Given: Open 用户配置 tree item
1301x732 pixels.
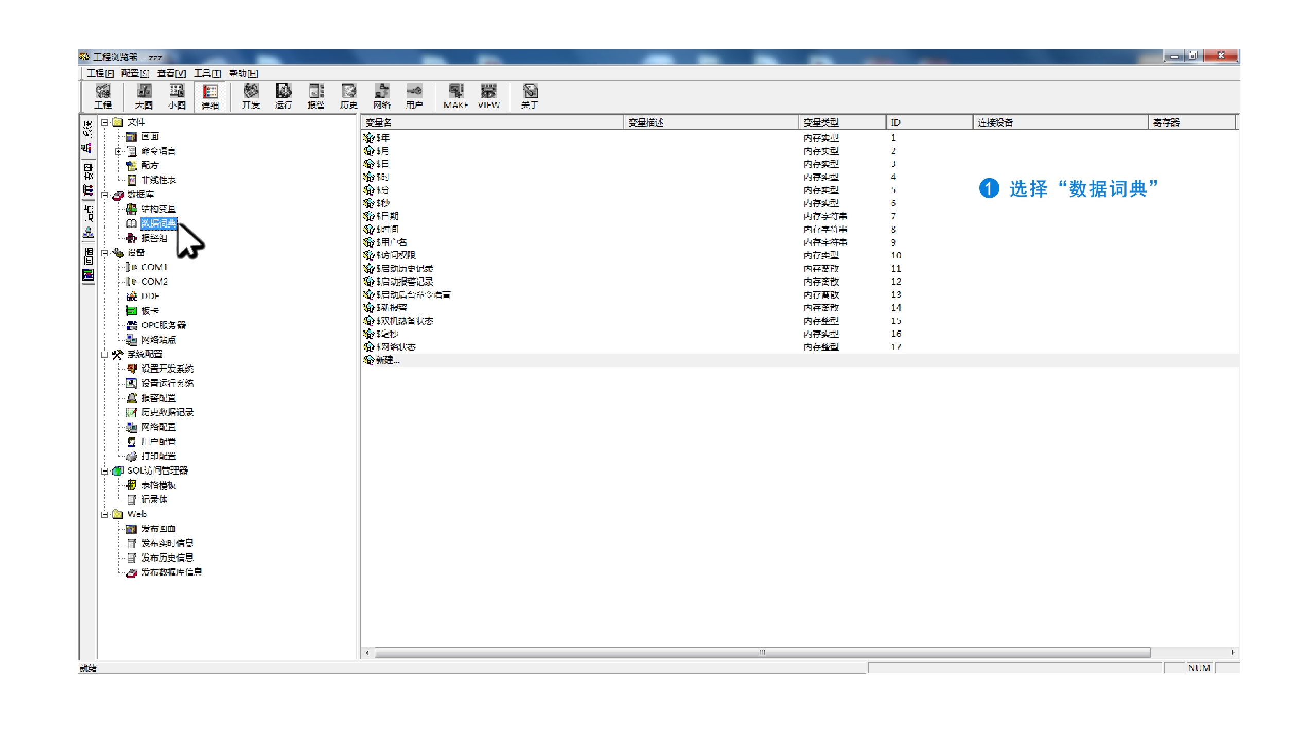Looking at the screenshot, I should tap(159, 442).
